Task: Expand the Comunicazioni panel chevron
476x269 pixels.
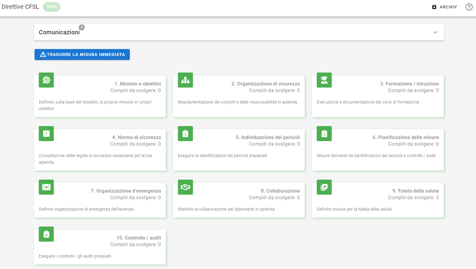Action: point(435,32)
